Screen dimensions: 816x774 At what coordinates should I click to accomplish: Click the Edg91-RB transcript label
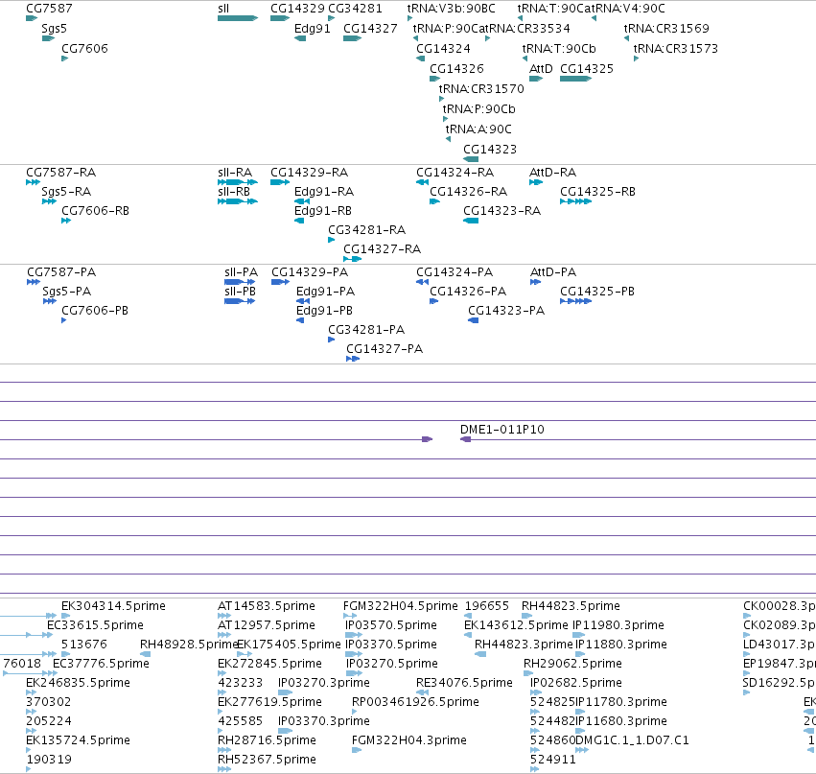point(323,211)
